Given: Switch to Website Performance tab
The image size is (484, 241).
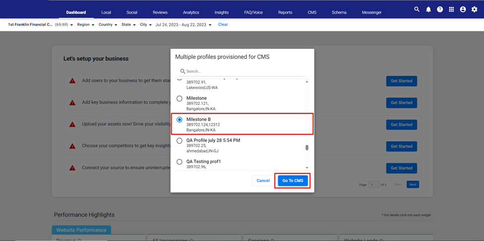Looking at the screenshot, I should (x=81, y=230).
